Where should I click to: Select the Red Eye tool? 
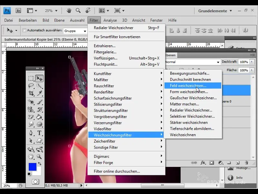(31, 102)
